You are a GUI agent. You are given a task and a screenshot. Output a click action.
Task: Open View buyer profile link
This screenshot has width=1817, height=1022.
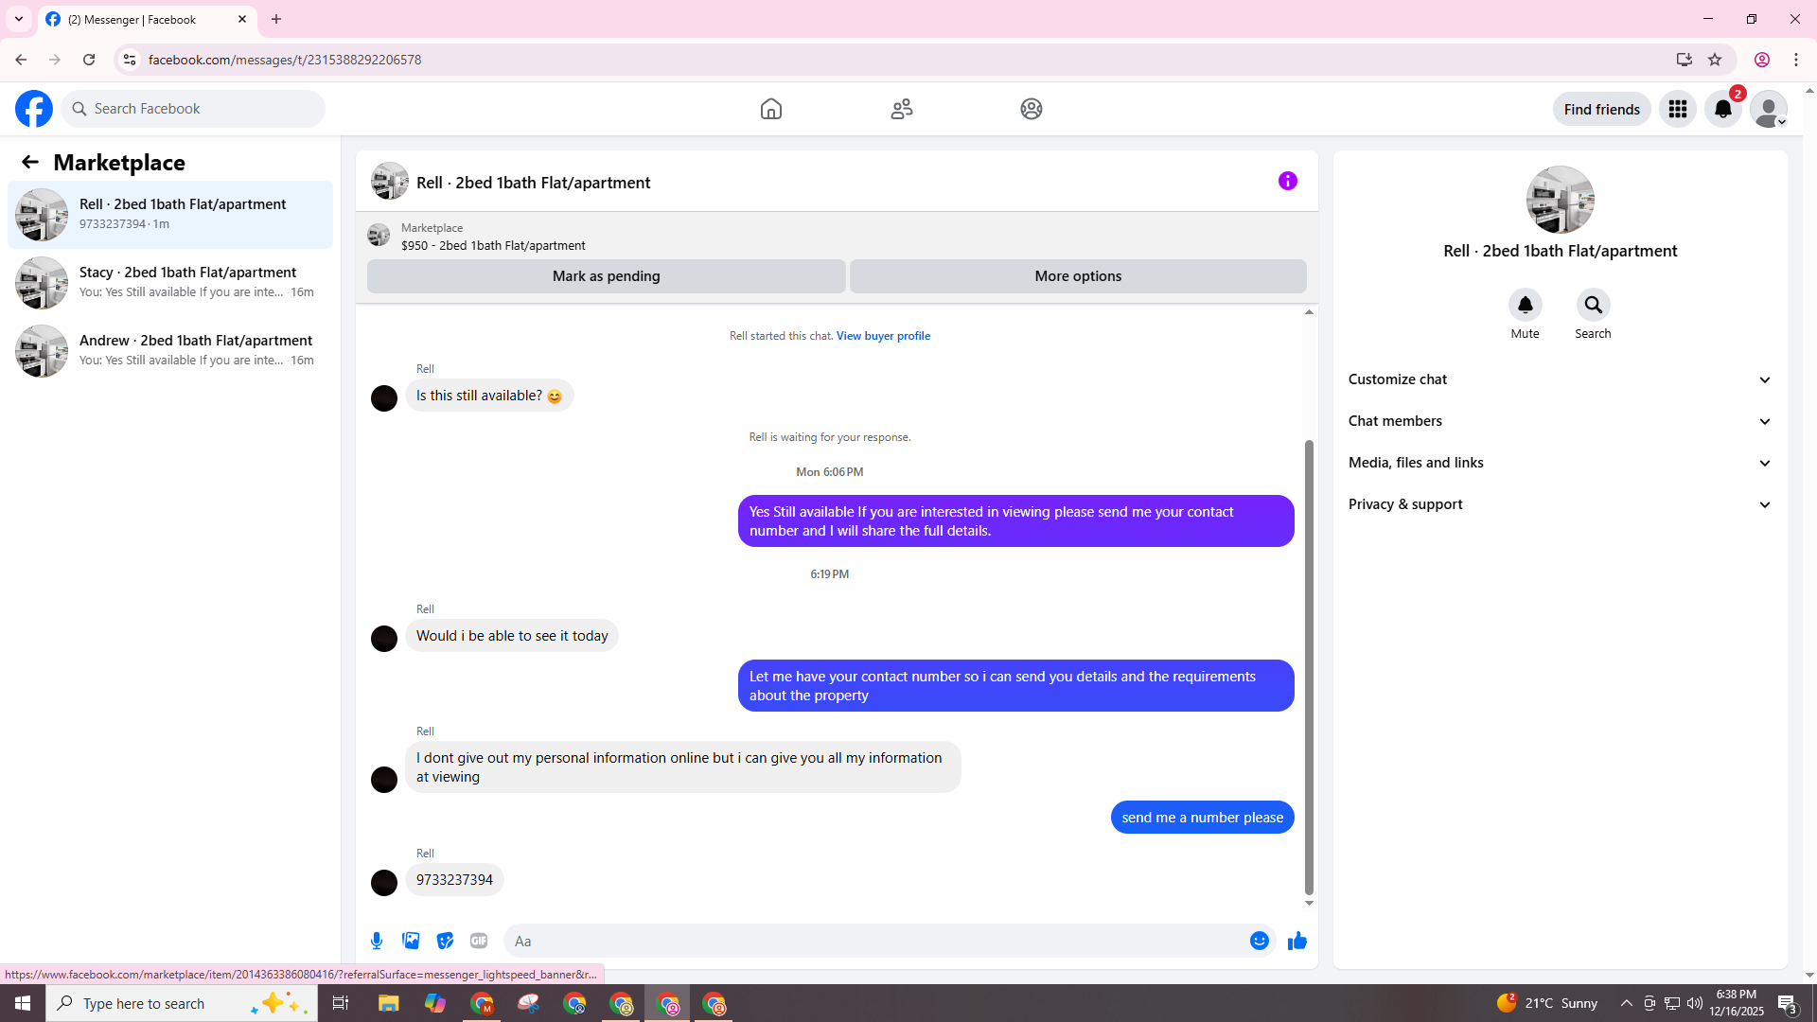[883, 336]
